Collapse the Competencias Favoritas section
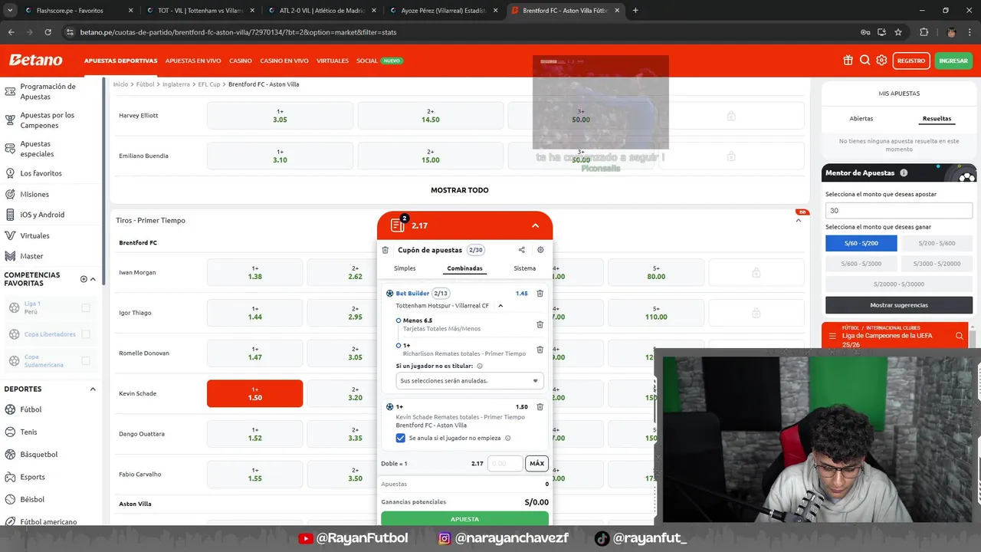The image size is (981, 552). pyautogui.click(x=93, y=279)
